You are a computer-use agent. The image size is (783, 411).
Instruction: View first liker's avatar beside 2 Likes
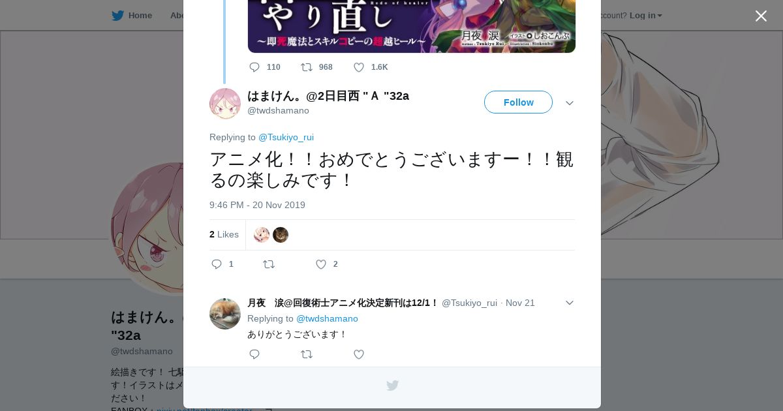point(262,235)
